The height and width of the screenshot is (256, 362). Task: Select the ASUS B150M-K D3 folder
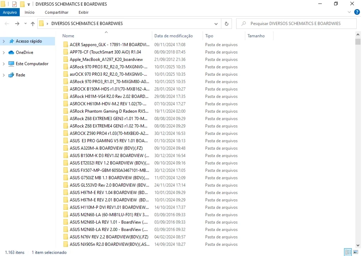pyautogui.click(x=109, y=155)
